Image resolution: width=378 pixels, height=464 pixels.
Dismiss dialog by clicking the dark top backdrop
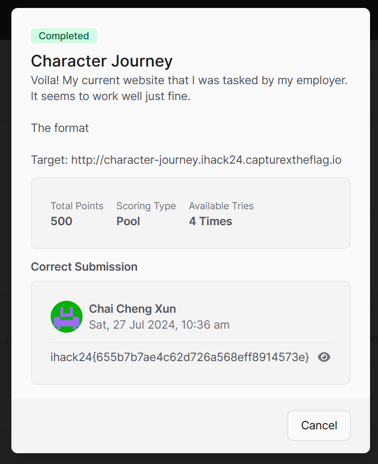189,3
